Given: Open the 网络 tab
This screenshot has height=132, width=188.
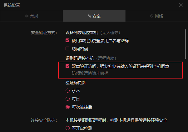Looking at the screenshot, I should [x=156, y=16].
